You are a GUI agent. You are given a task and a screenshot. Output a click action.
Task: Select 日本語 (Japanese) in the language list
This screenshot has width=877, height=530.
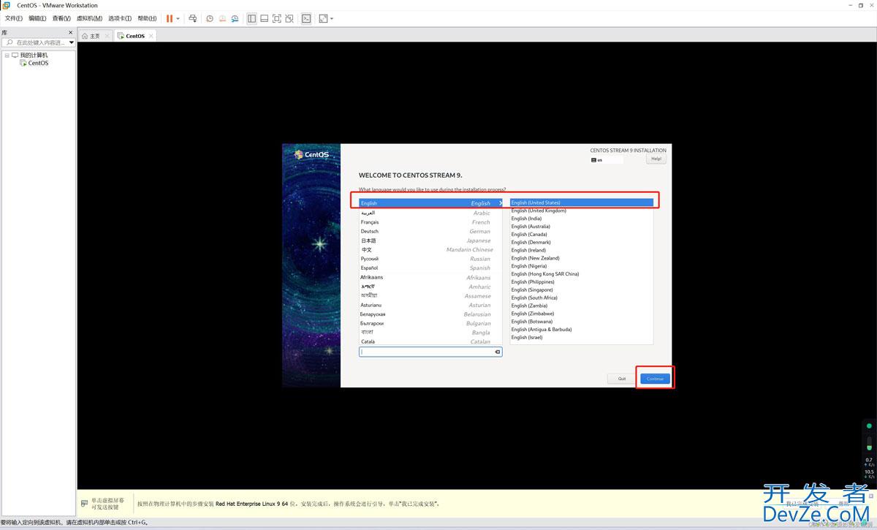tap(432, 241)
